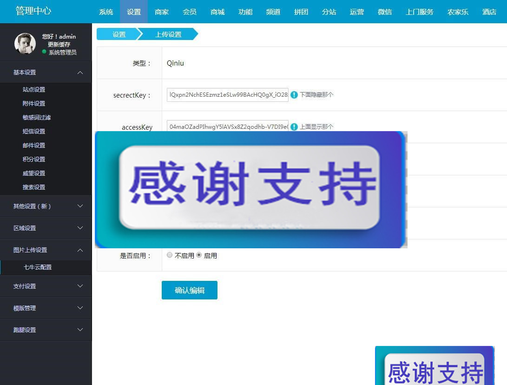The width and height of the screenshot is (507, 385).
Task: Click inside the accessKey input field
Action: tap(227, 126)
